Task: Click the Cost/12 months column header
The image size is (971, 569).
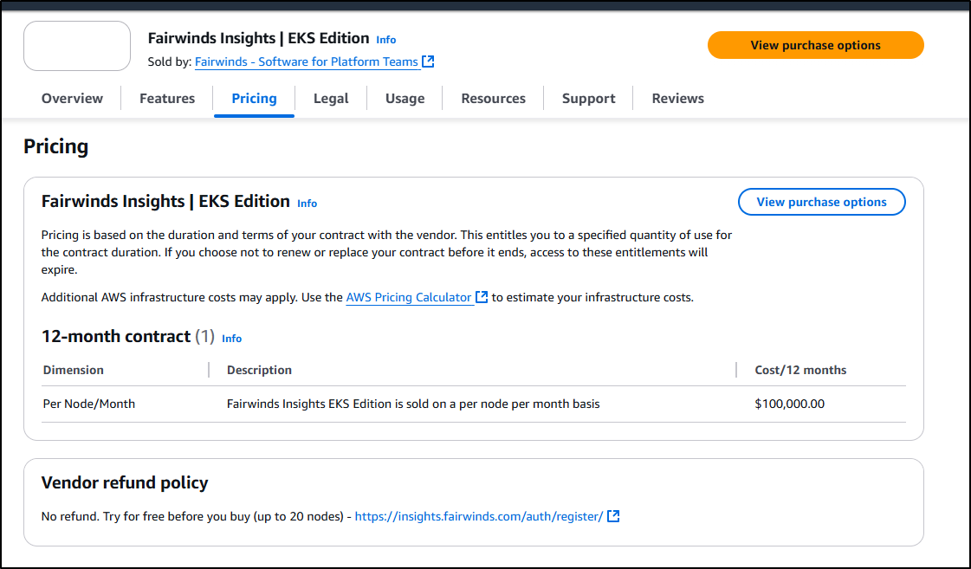Action: [x=800, y=371]
